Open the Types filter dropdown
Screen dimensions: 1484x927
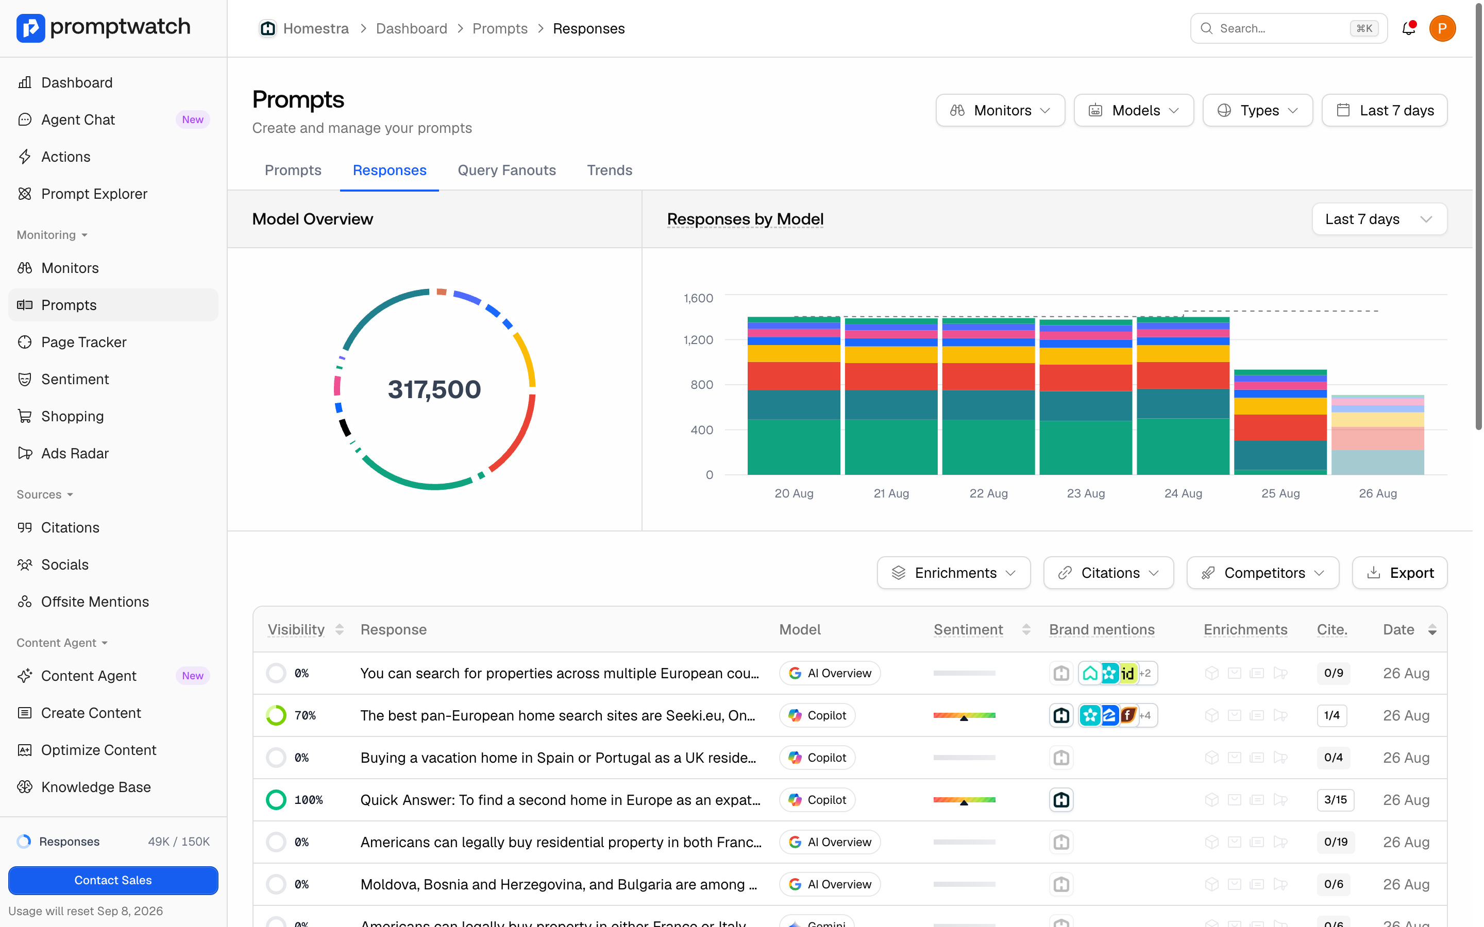pyautogui.click(x=1258, y=110)
